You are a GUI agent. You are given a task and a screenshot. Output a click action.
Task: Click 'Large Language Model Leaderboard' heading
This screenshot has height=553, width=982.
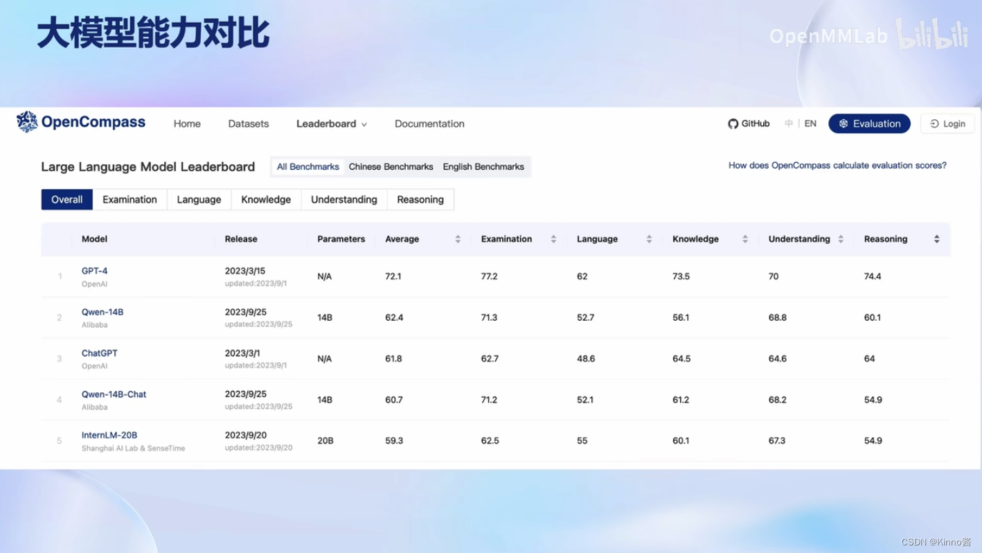pos(148,166)
